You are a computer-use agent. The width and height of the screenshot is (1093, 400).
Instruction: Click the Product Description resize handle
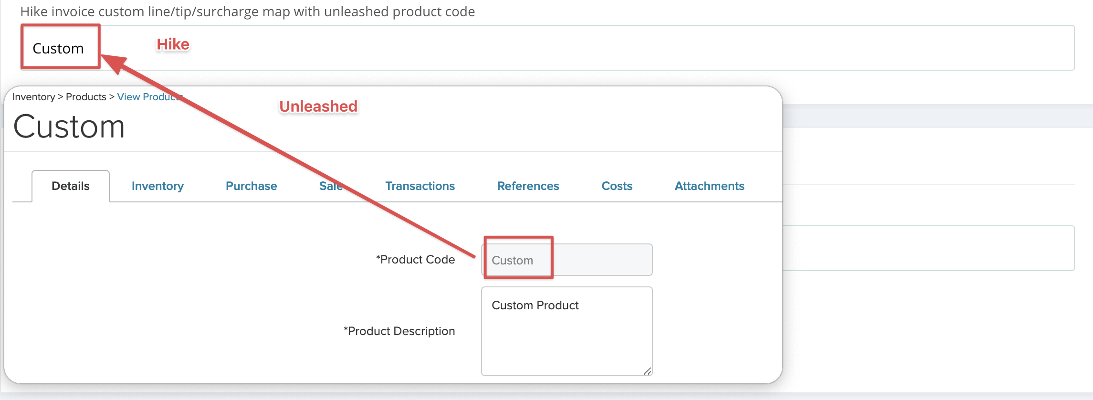coord(647,371)
